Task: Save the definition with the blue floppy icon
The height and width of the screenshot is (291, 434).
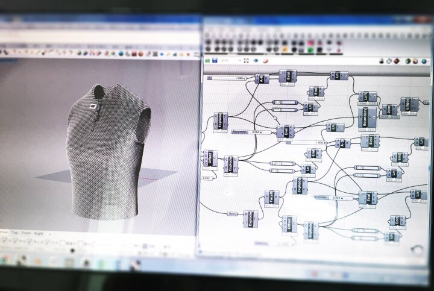Action: click(215, 60)
